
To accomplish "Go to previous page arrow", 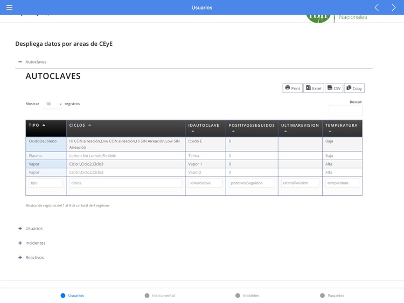I will [377, 8].
